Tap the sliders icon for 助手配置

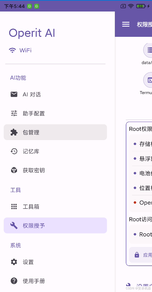tap(14, 113)
